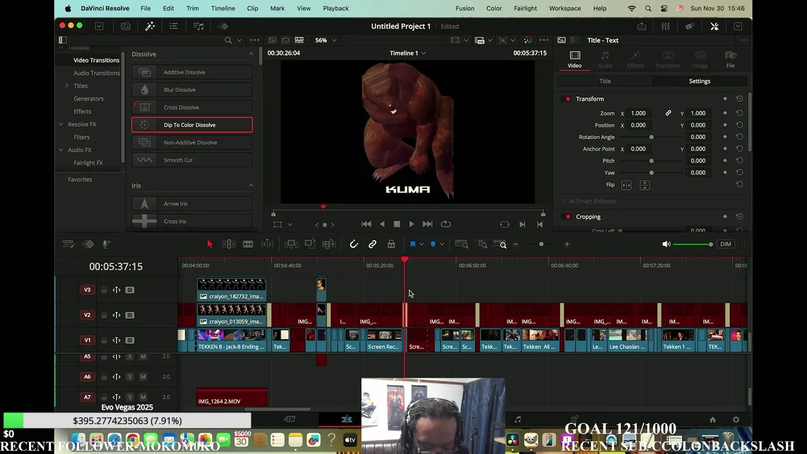Open the File tab in Inspector
This screenshot has width=807, height=454.
click(730, 59)
